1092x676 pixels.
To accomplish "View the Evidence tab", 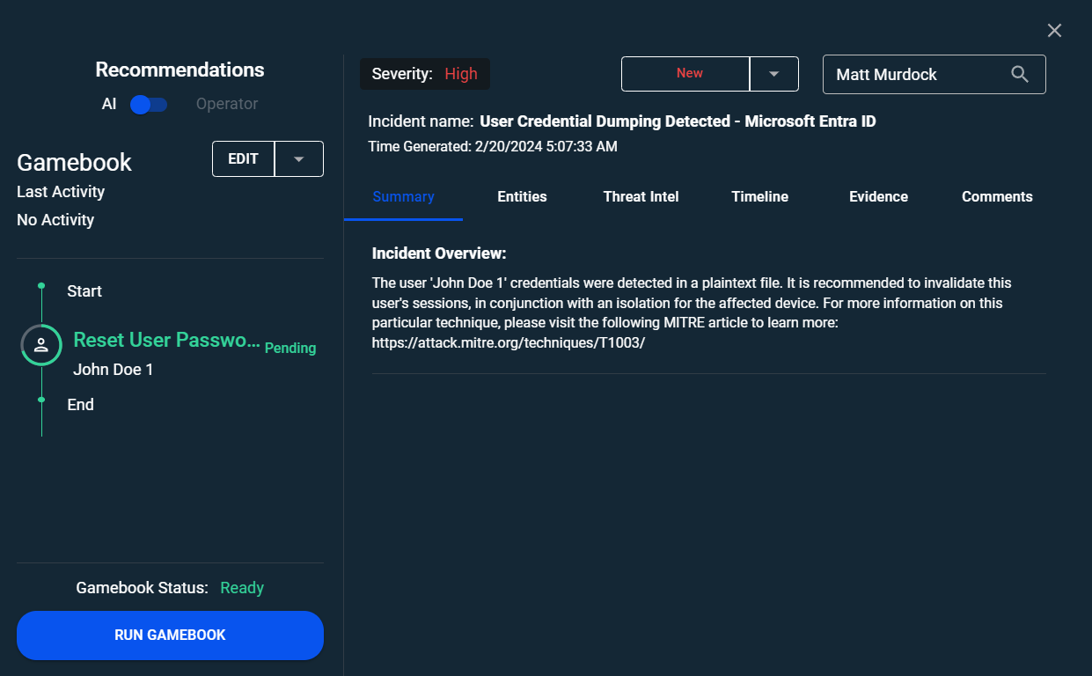I will (878, 197).
